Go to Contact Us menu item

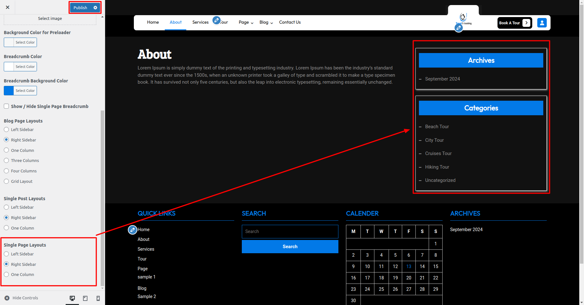coord(289,22)
